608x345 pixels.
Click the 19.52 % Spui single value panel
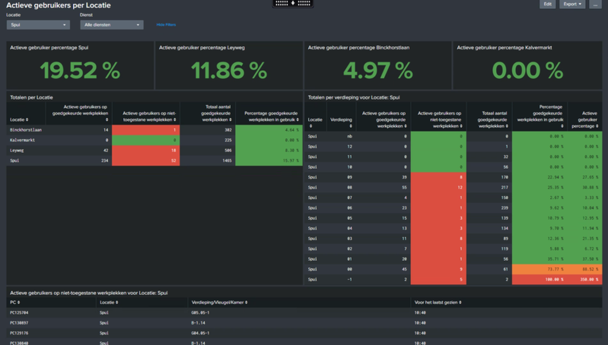tap(80, 70)
